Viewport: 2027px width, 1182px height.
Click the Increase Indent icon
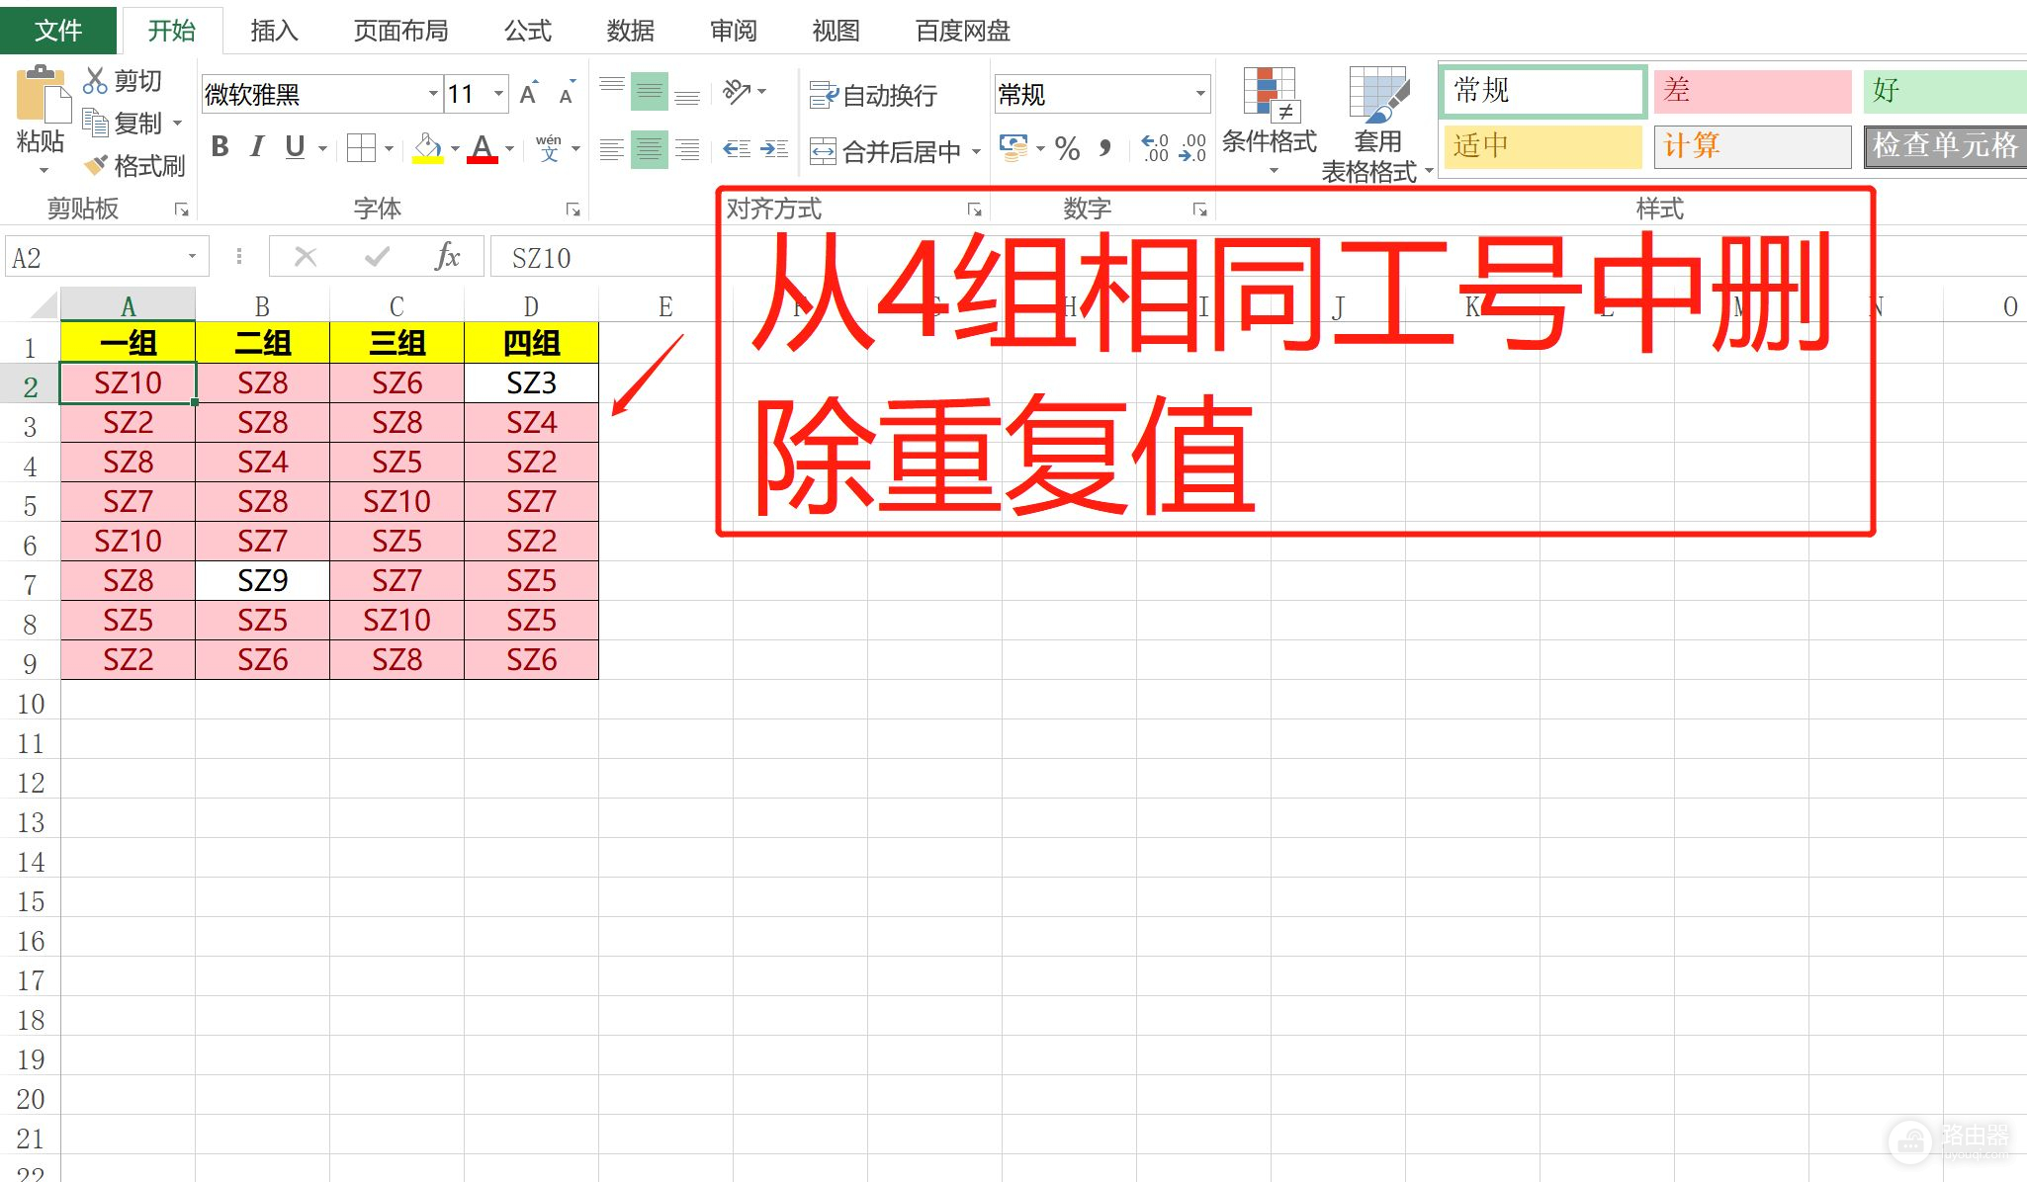tap(773, 149)
